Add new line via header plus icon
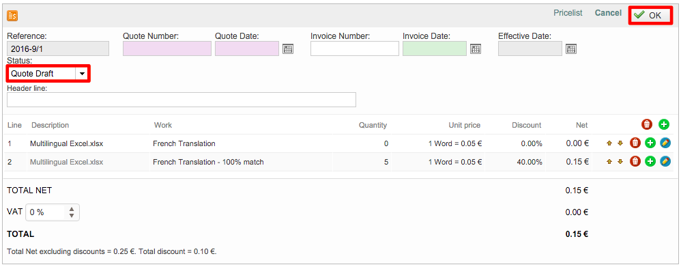681x267 pixels. tap(664, 124)
